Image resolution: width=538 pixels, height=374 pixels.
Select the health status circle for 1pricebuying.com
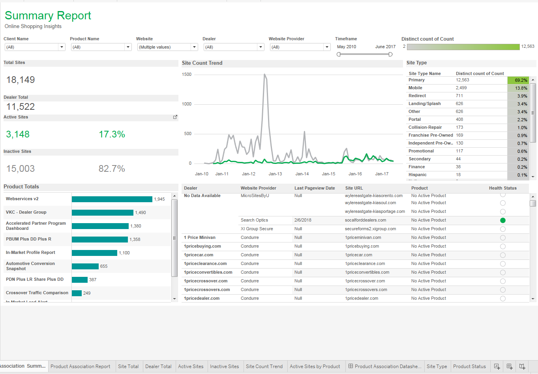503,246
